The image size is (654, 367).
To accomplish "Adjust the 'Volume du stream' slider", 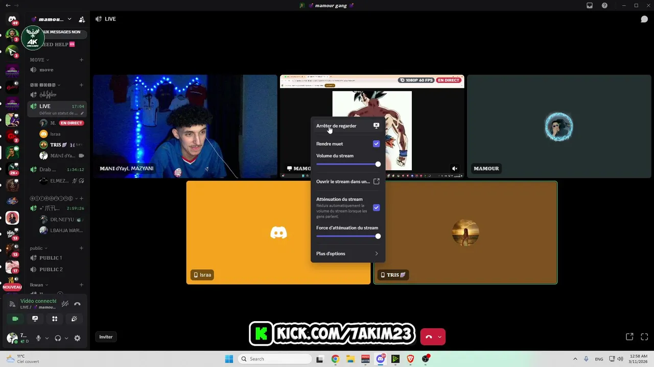I will pos(347,164).
